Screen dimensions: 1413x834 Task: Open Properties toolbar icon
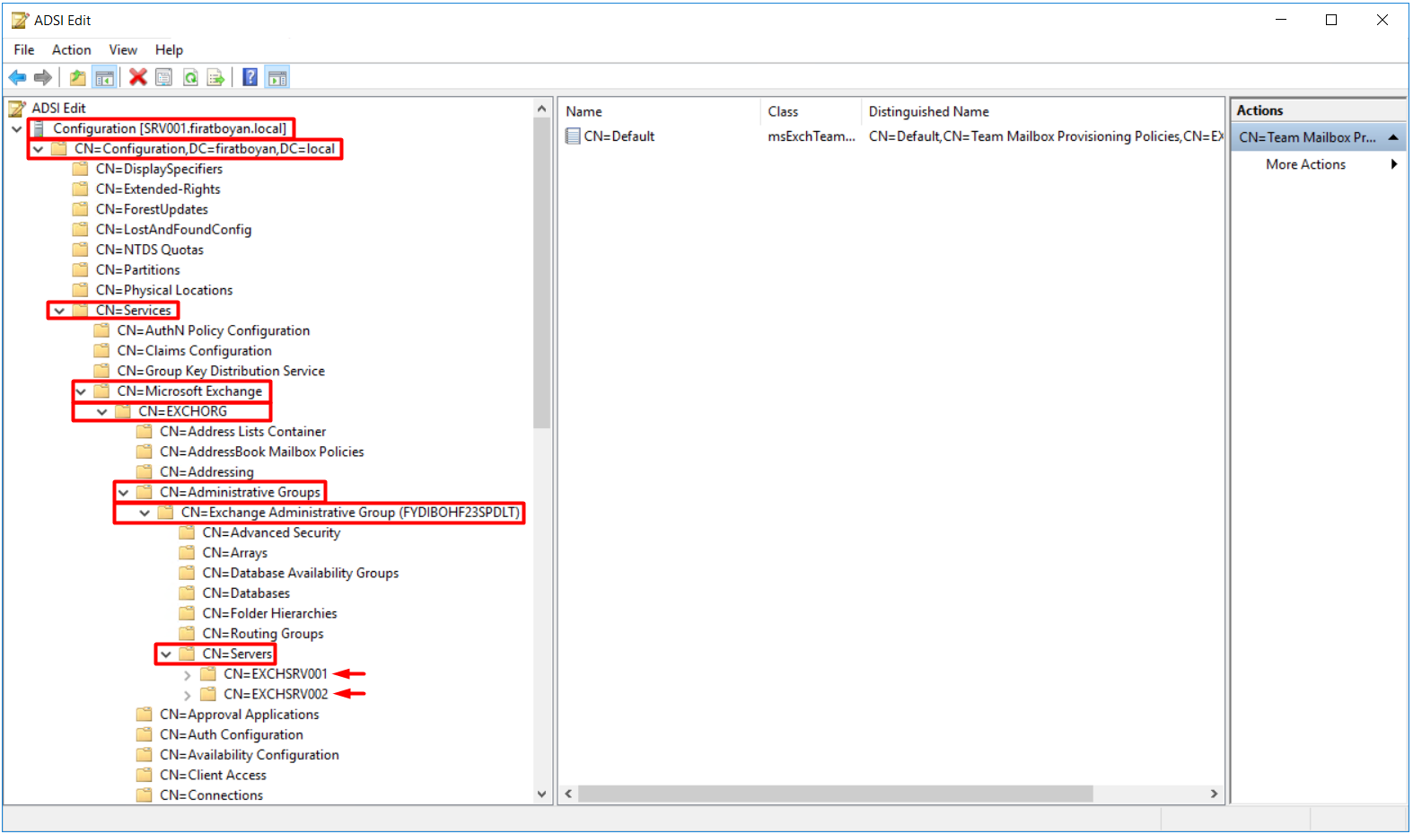click(x=163, y=77)
